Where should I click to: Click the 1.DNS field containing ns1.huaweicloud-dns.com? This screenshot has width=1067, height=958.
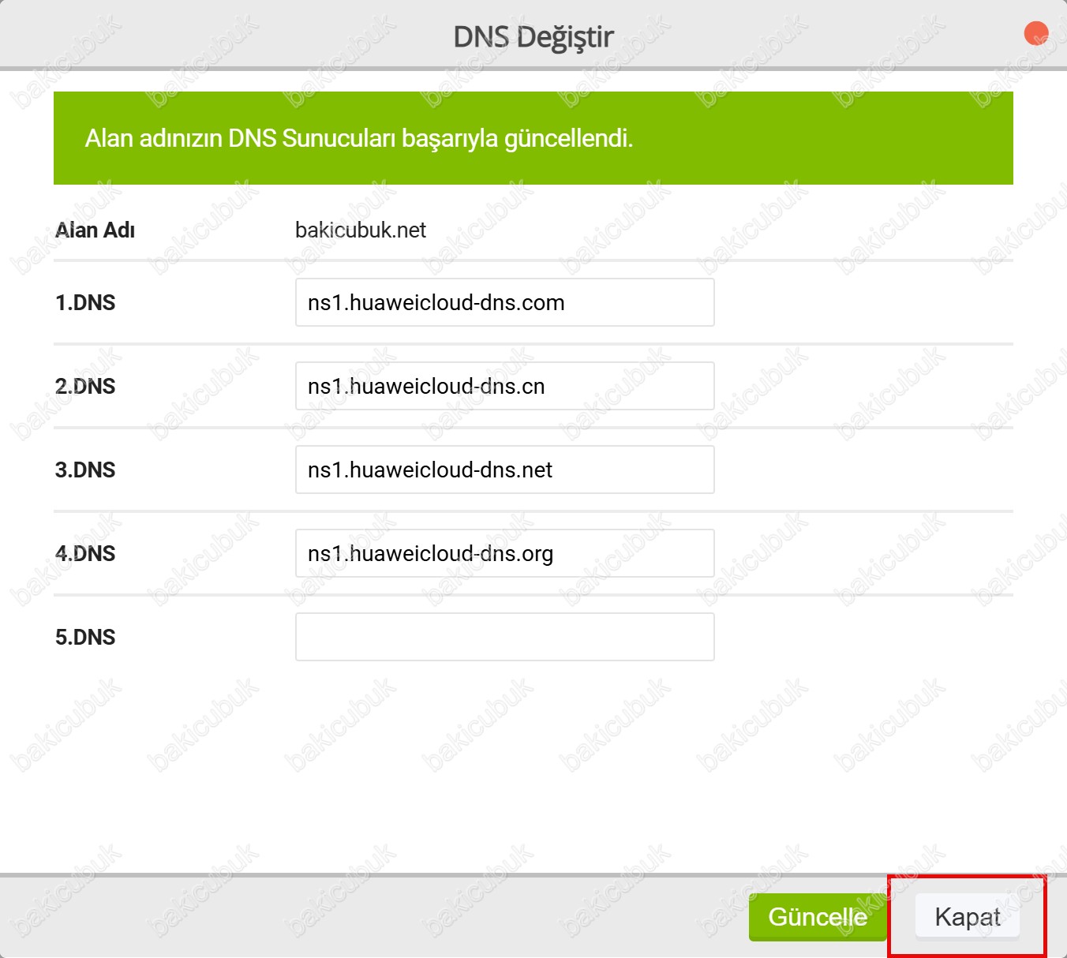coord(504,302)
